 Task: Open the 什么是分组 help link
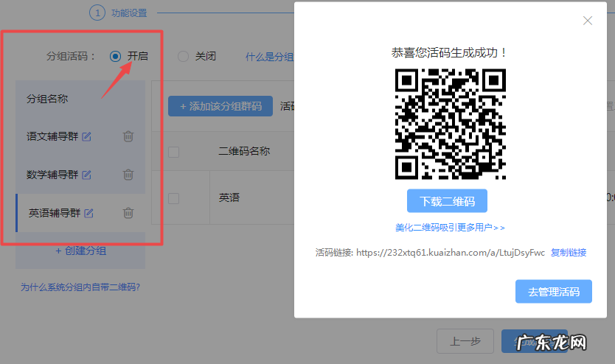tap(269, 57)
